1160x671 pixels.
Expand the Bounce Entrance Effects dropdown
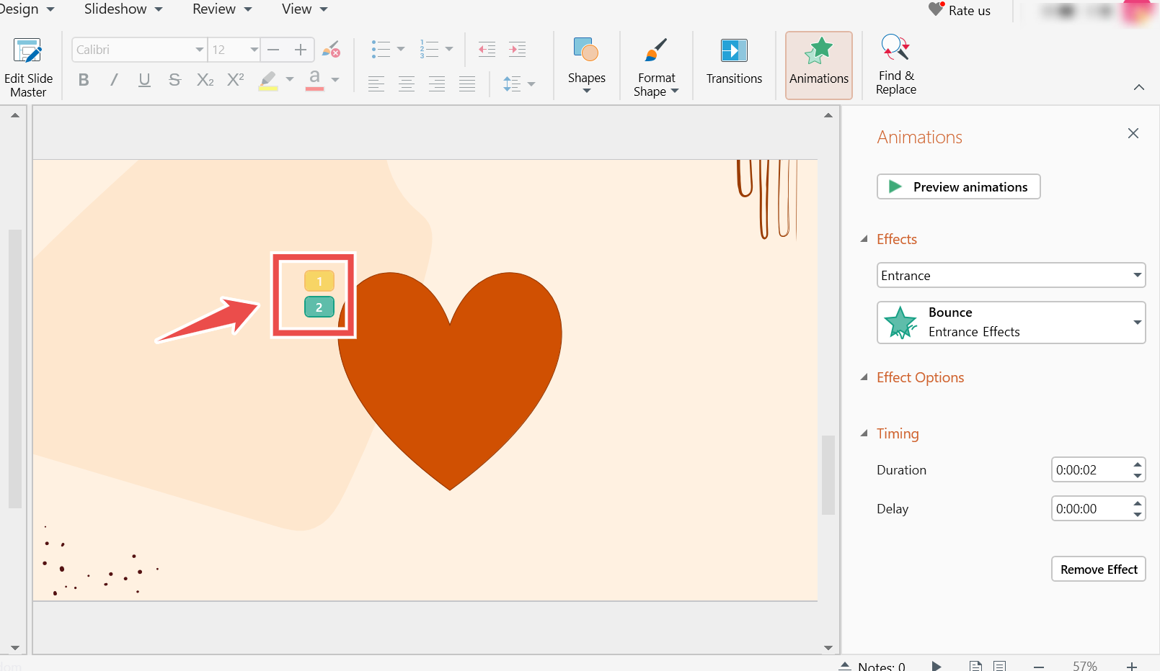(1011, 323)
